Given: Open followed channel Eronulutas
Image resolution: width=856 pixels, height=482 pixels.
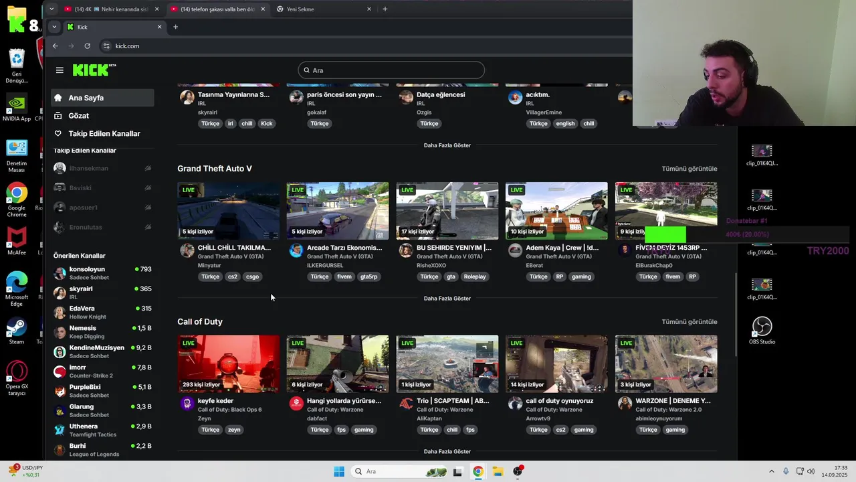Looking at the screenshot, I should click(102, 227).
